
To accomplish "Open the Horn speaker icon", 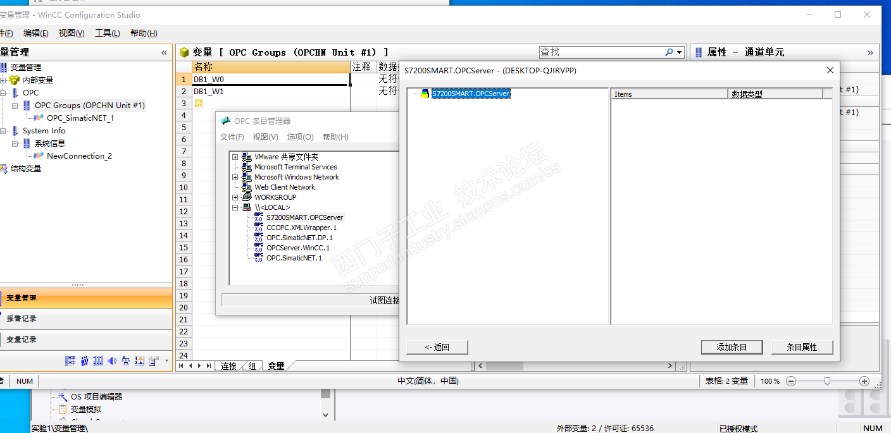I will [112, 361].
